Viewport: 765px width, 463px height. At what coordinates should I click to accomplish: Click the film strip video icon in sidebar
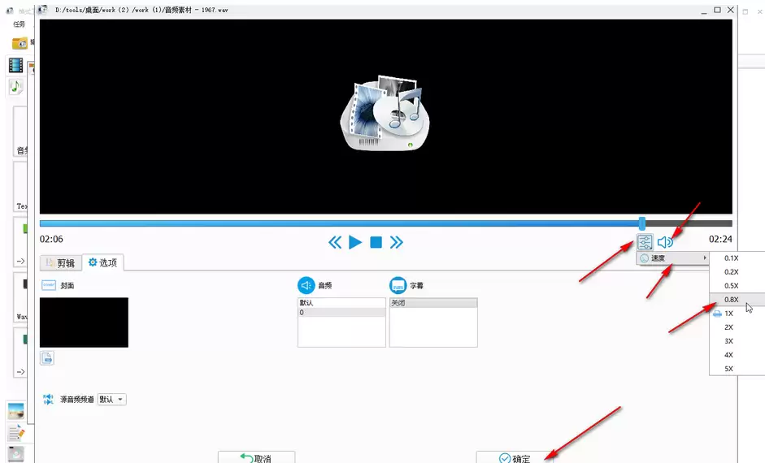coord(15,65)
